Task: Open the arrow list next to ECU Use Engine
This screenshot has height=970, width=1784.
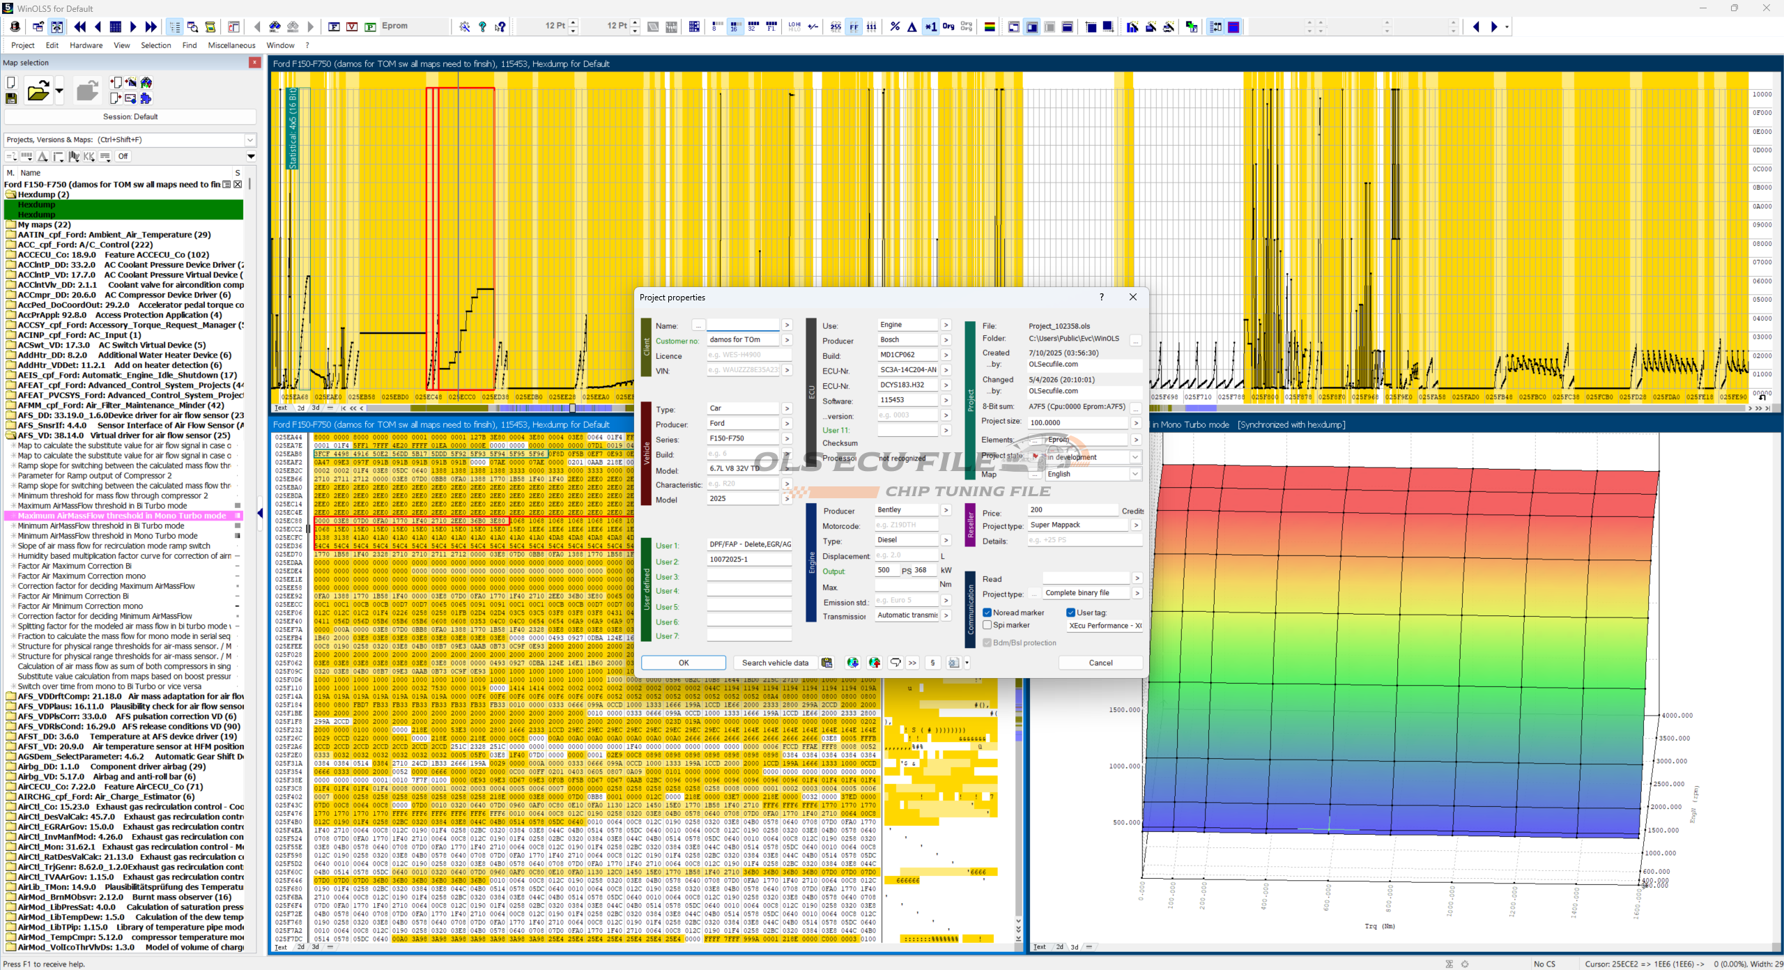Action: (946, 325)
